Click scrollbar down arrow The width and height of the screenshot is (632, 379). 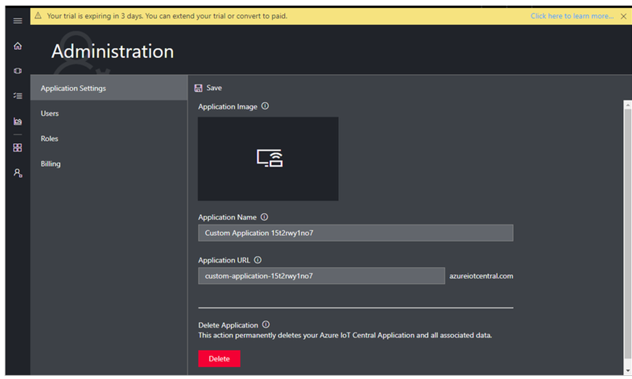(x=627, y=370)
